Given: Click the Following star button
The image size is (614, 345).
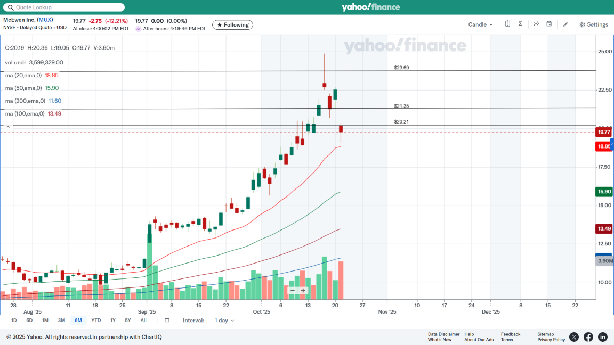Looking at the screenshot, I should [232, 24].
